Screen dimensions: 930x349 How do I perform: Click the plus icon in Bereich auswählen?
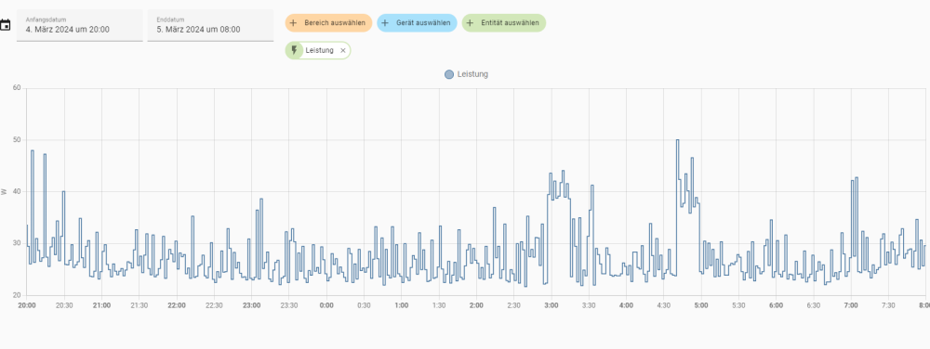point(293,23)
